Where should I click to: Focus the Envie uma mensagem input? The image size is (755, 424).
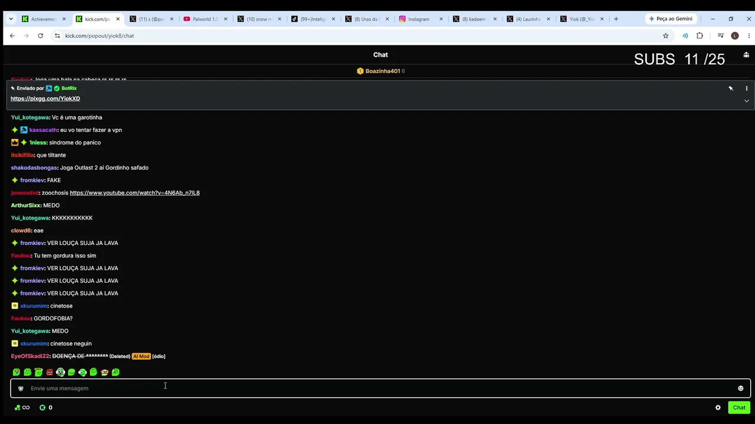[380, 389]
